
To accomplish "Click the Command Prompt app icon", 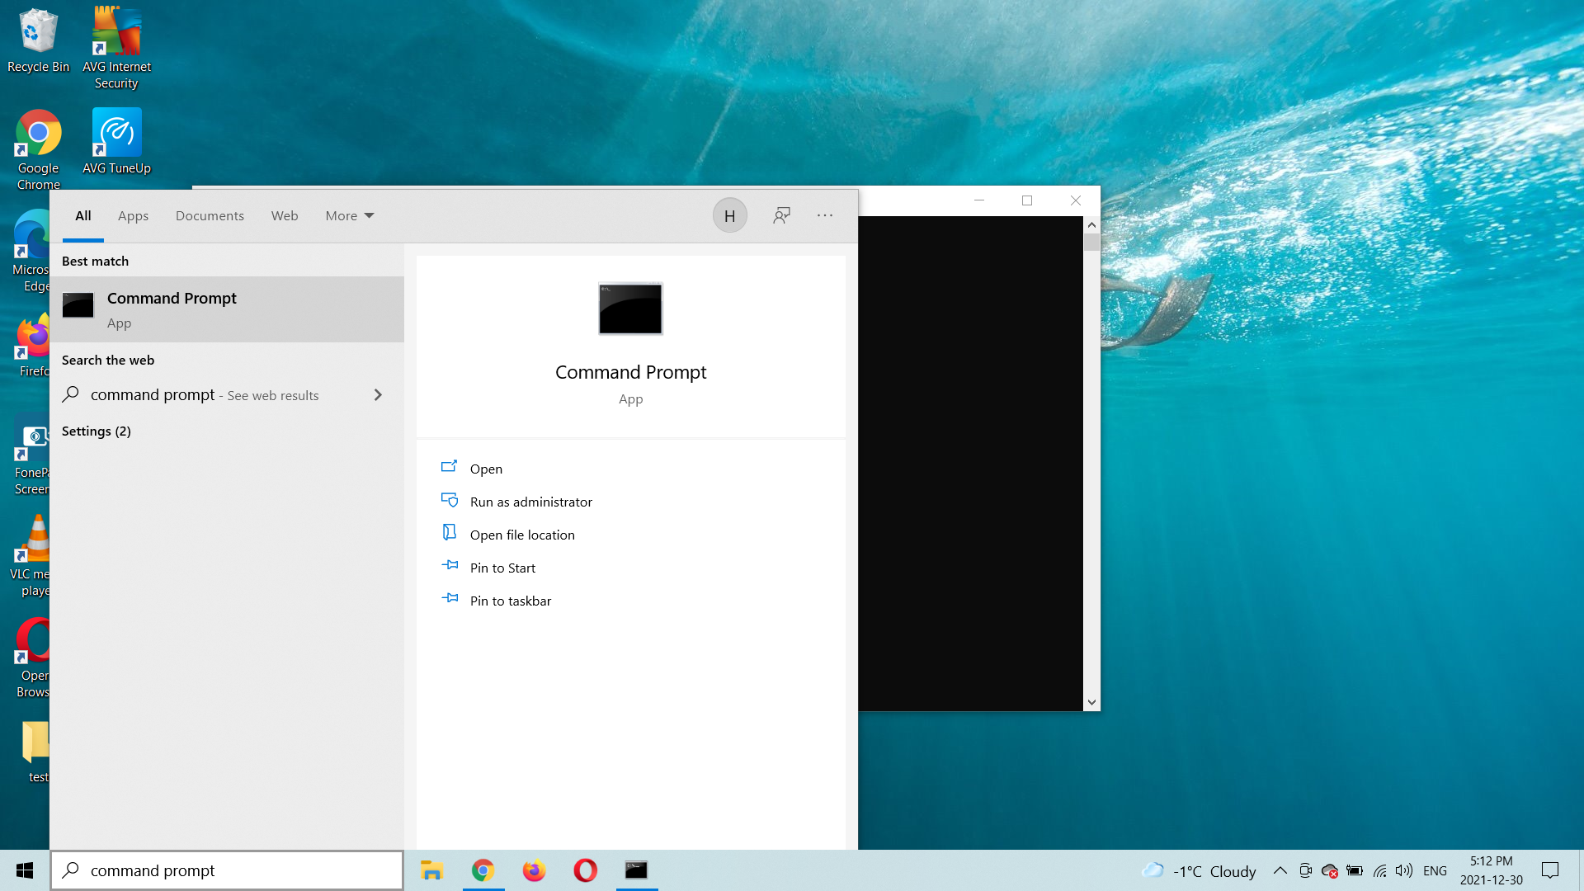I will click(631, 308).
